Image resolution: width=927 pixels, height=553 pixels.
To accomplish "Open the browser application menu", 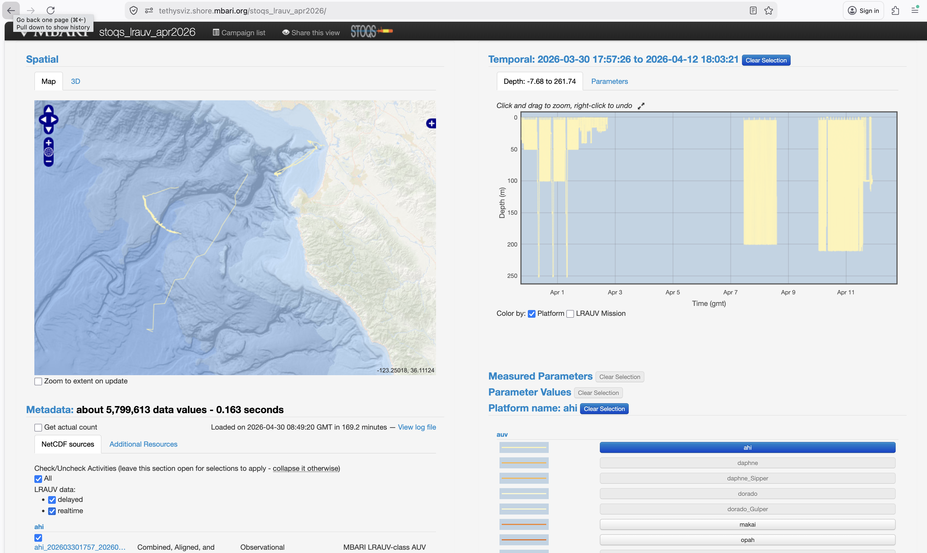I will coord(915,11).
